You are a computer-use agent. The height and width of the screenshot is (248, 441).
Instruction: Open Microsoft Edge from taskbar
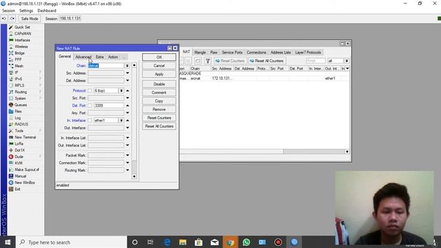coord(167,242)
